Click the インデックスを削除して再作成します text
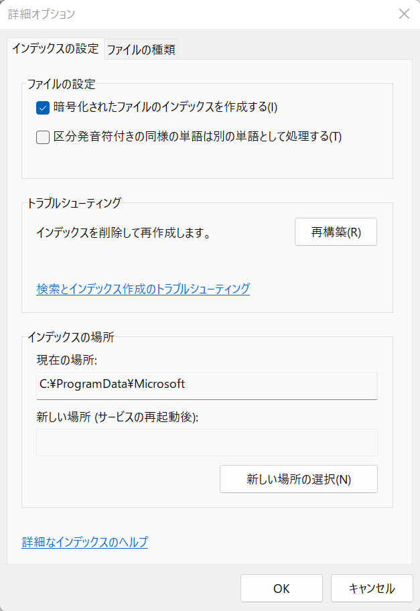The image size is (420, 611). (x=123, y=233)
